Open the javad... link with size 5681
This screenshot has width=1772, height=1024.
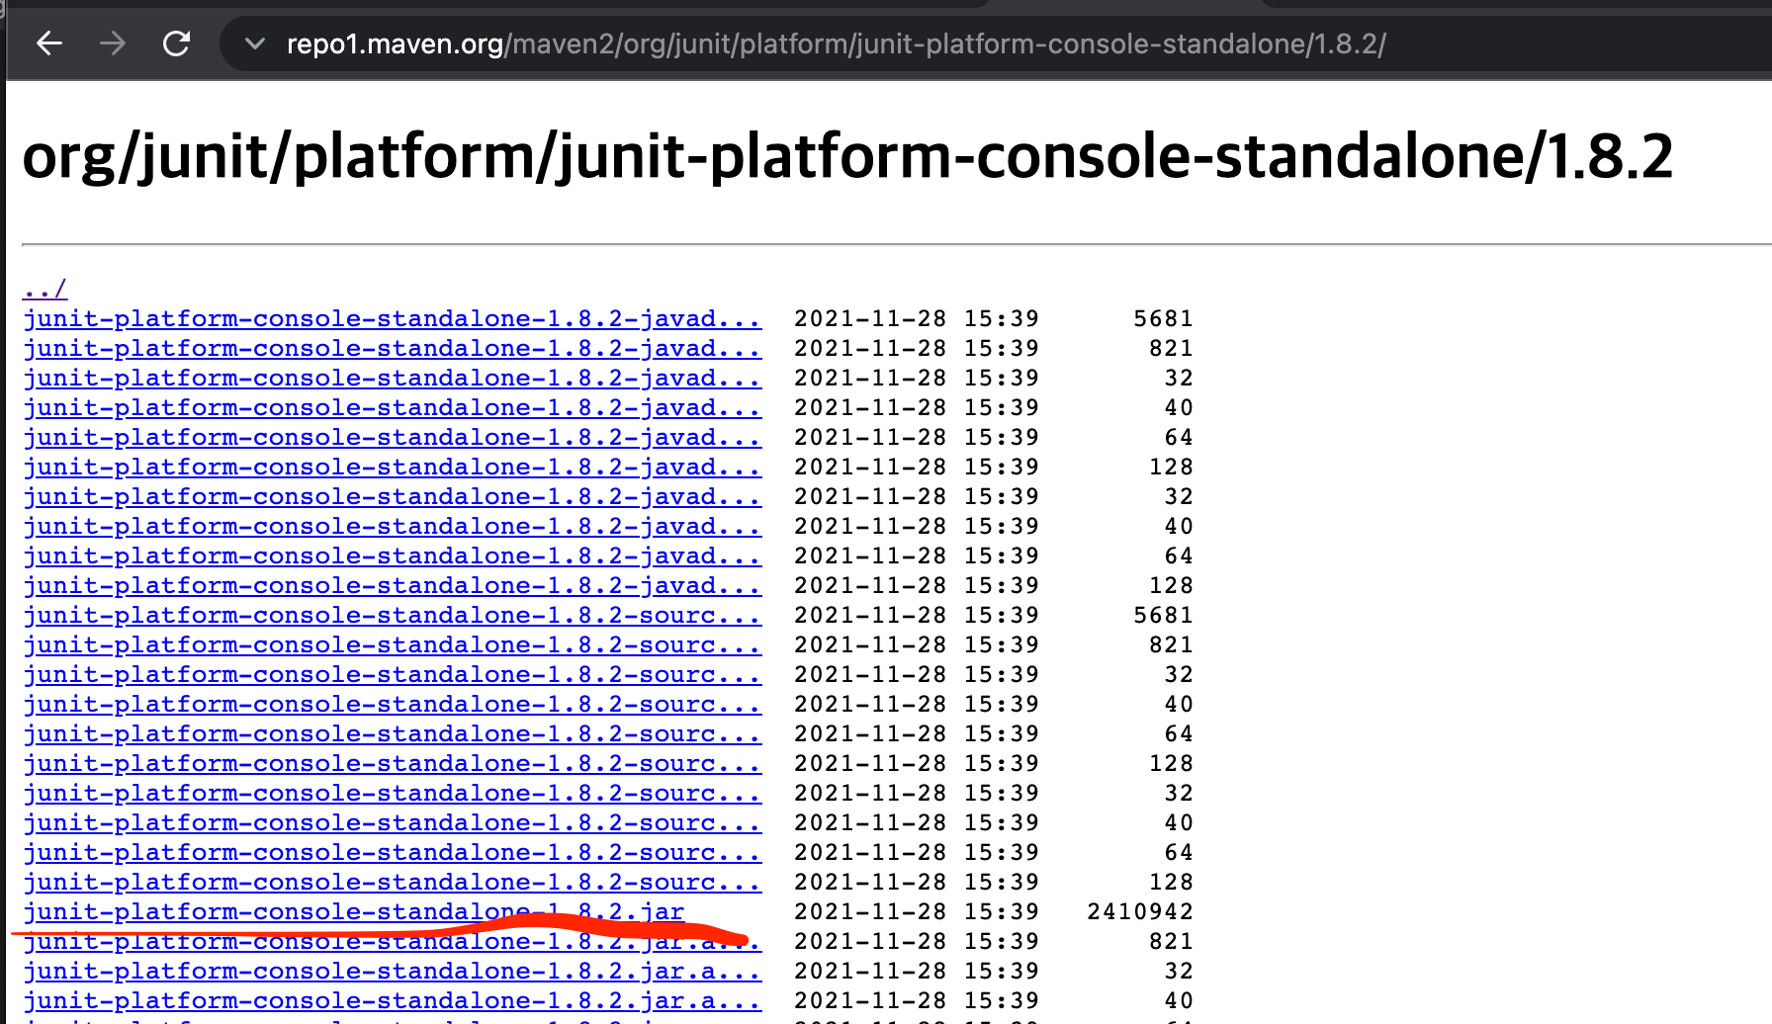coord(392,318)
